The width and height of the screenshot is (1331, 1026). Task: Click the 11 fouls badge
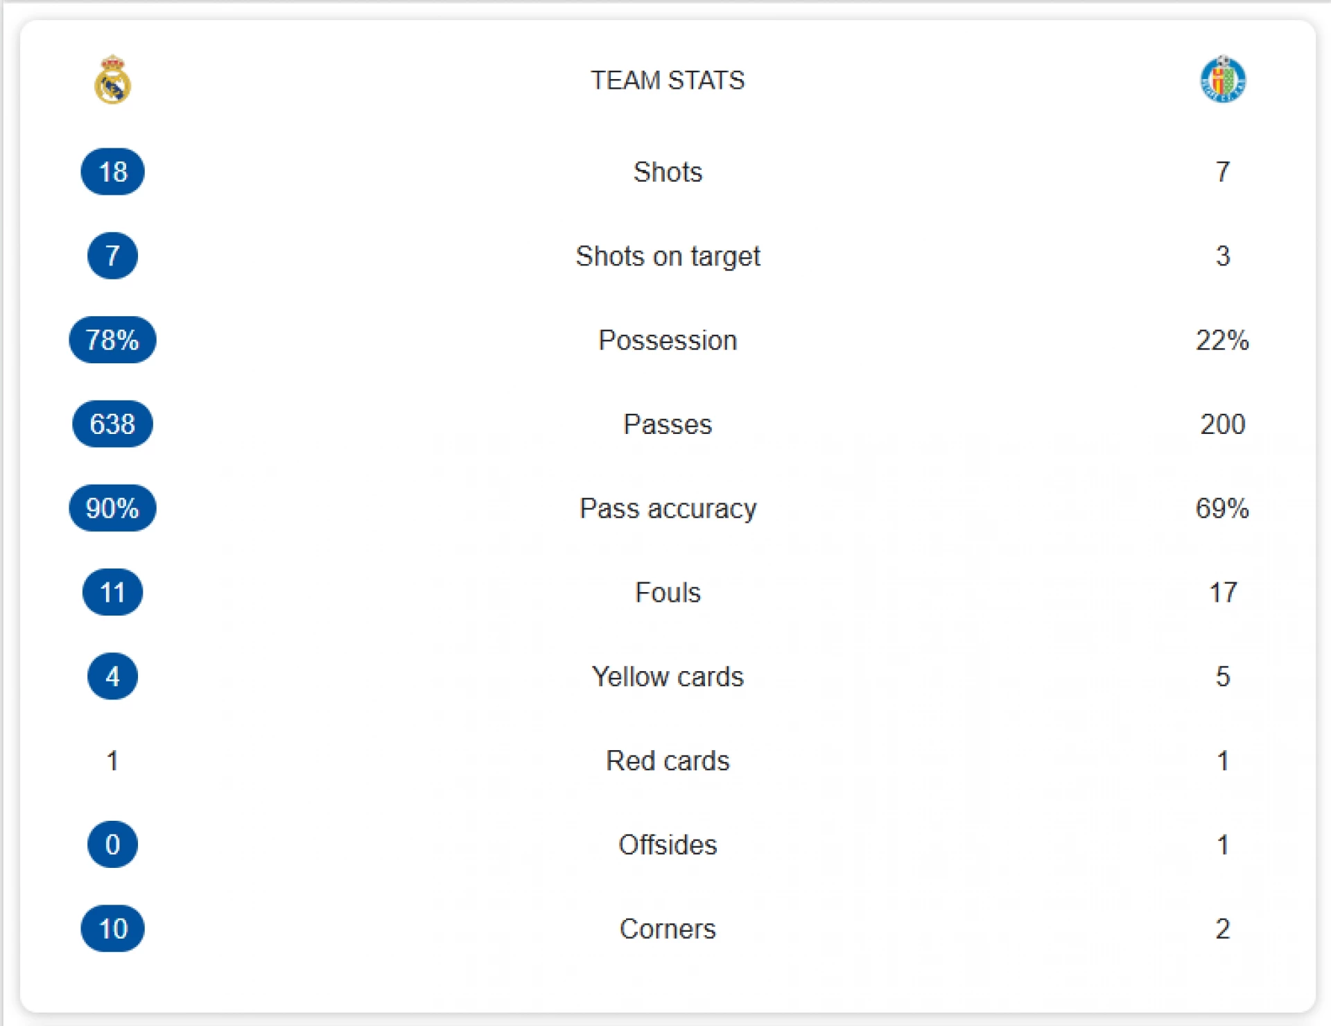click(112, 593)
